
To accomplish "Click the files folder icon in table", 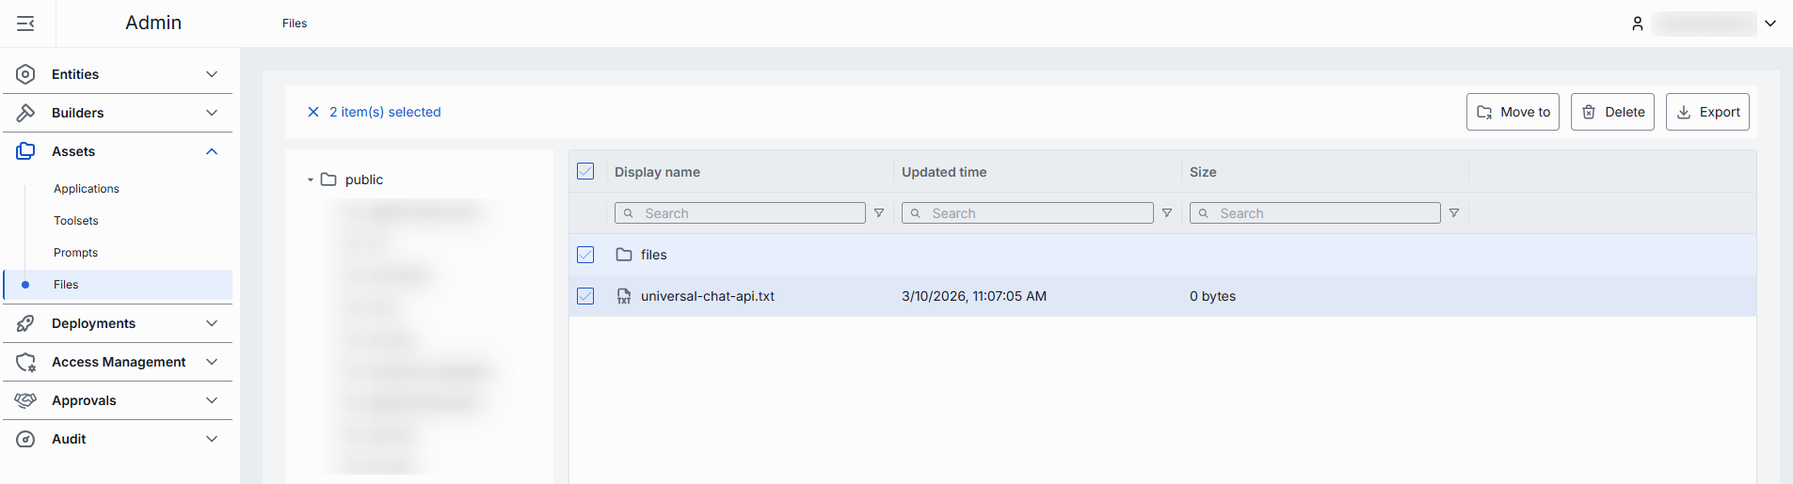I will [624, 255].
